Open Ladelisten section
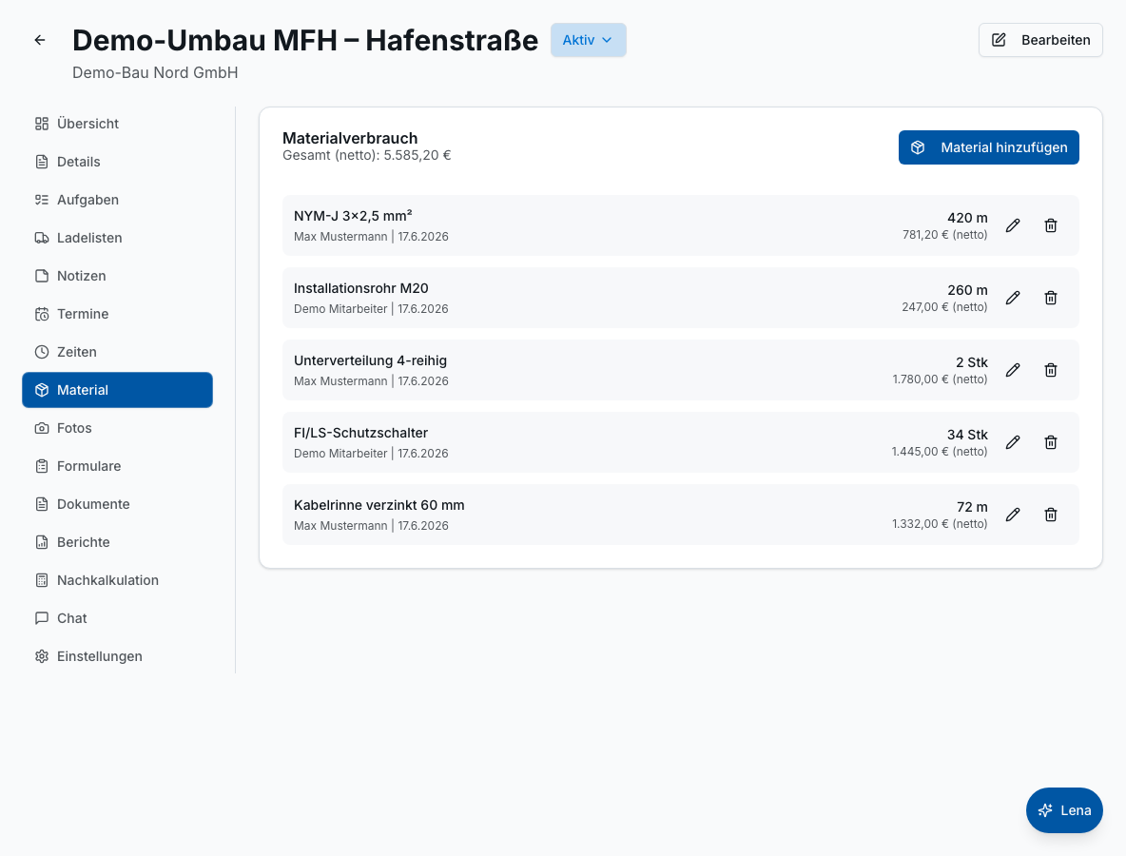This screenshot has height=856, width=1126. pos(117,238)
